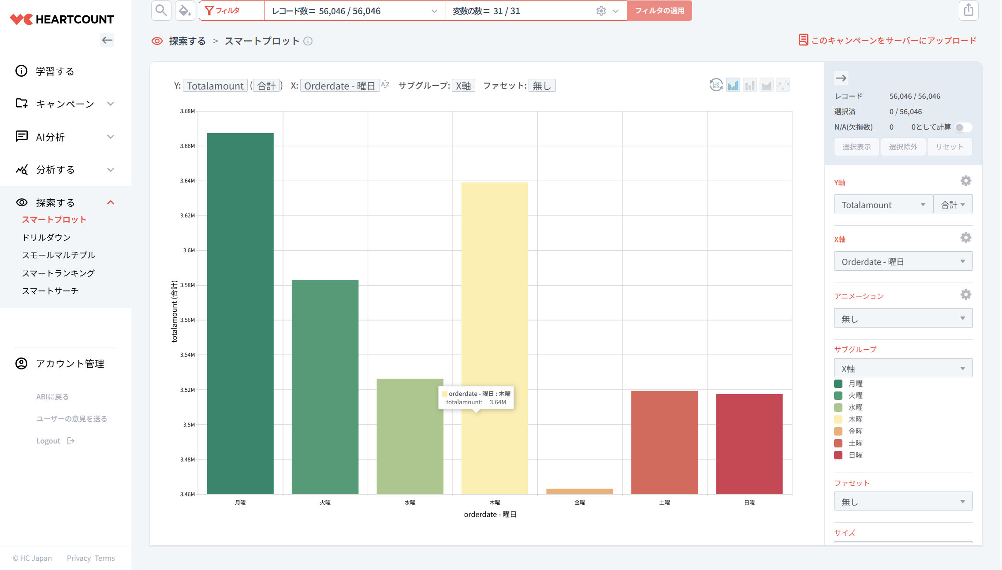Click the HeartCount logo
1002x570 pixels.
tap(62, 19)
